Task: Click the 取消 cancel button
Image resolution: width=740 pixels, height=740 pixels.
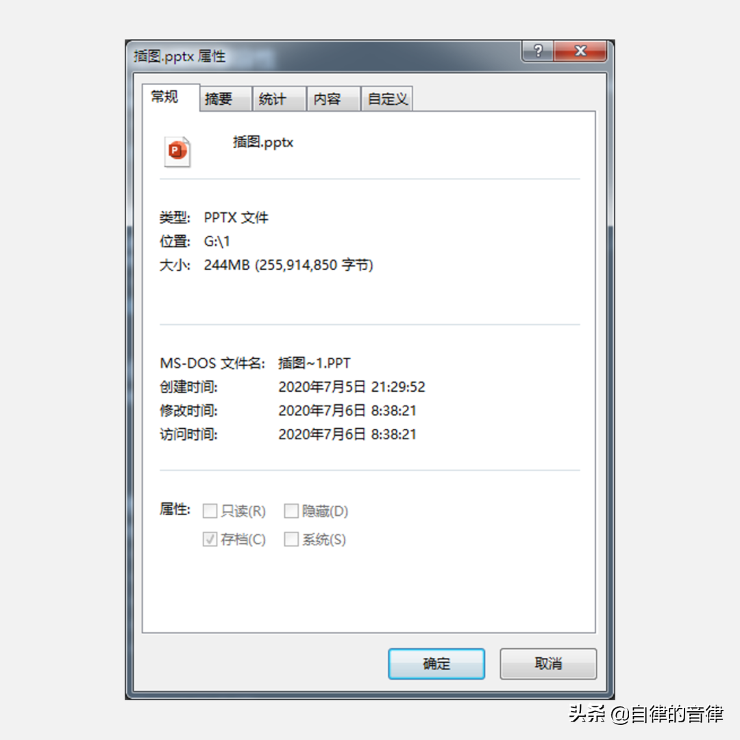Action: 548,663
